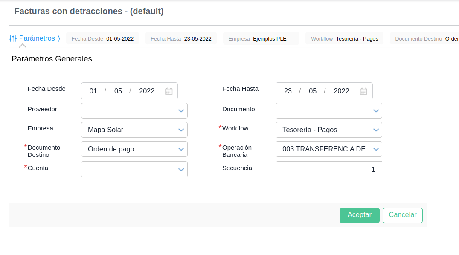Click the Secuencia input field

pos(328,169)
